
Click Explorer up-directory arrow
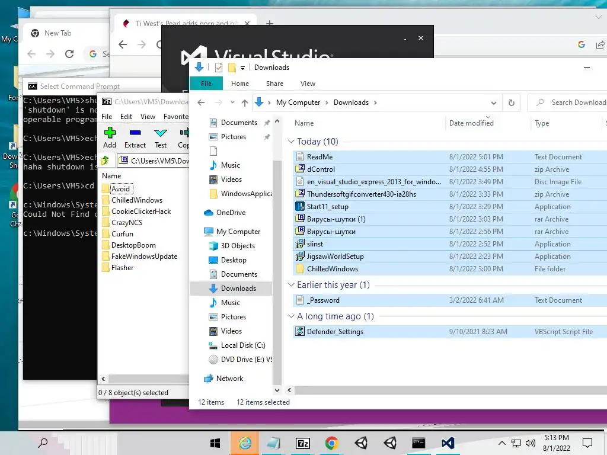[x=245, y=102]
